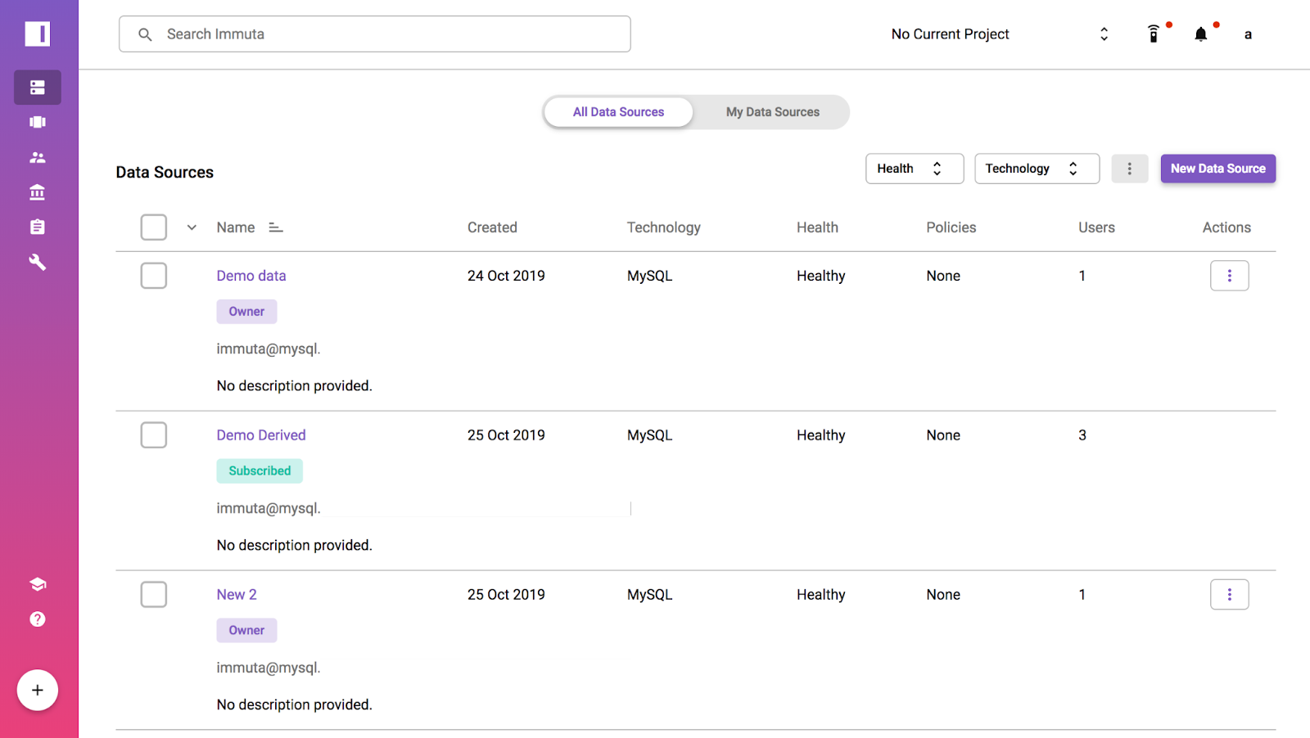Expand the No Current Project selector
The width and height of the screenshot is (1310, 738).
pos(1104,34)
